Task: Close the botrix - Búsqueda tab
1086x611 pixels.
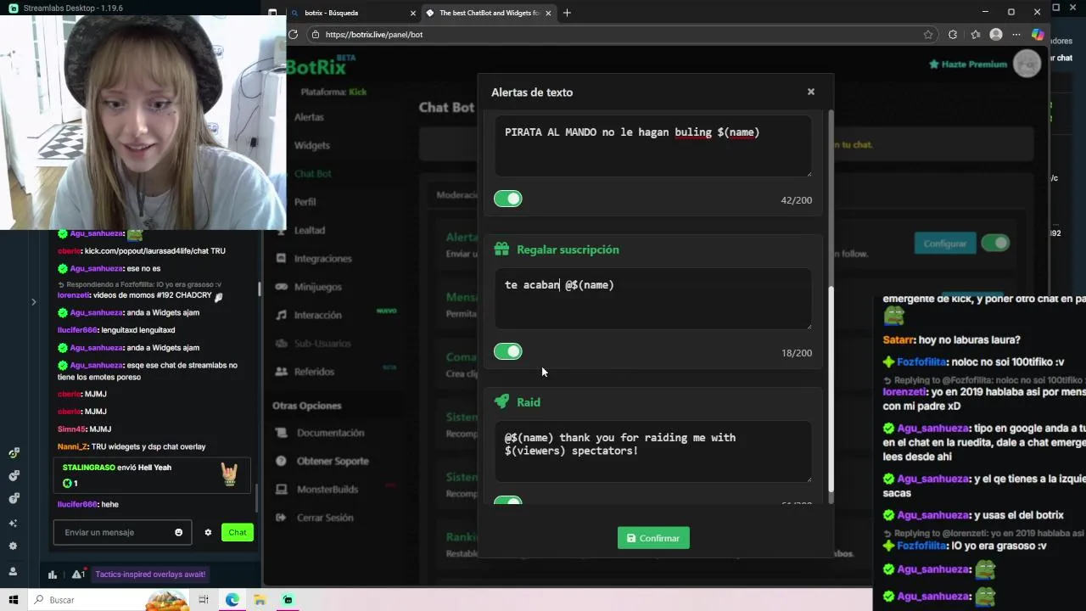Action: (413, 13)
